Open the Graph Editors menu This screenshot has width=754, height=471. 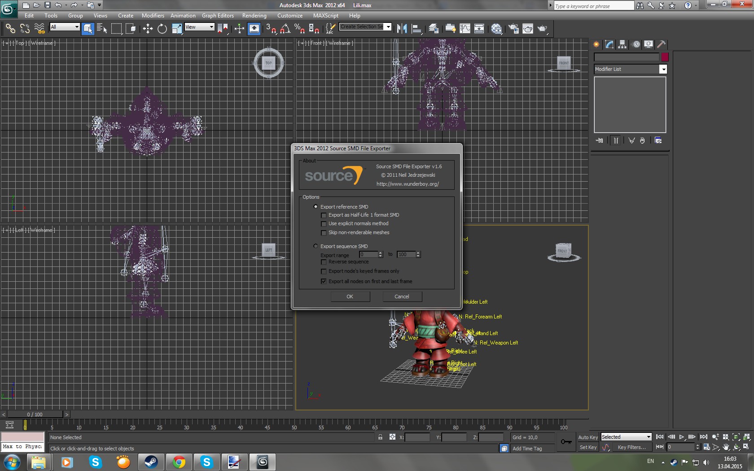pos(218,16)
